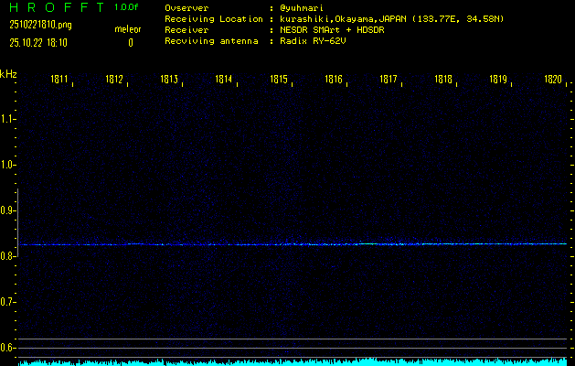Image resolution: width=575 pixels, height=366 pixels.
Task: Select the 0.9 frequency axis label
Action: (8, 210)
